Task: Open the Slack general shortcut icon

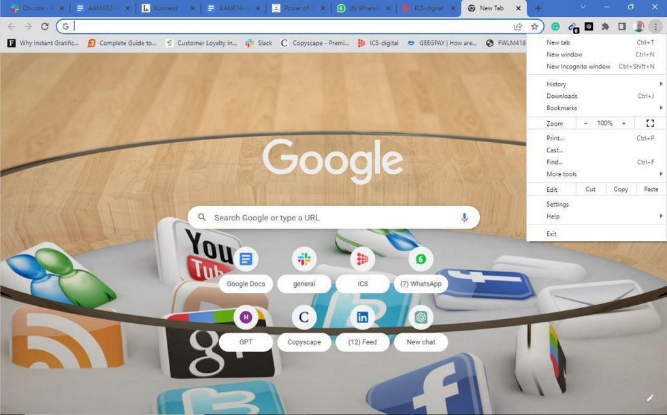Action: pyautogui.click(x=304, y=259)
